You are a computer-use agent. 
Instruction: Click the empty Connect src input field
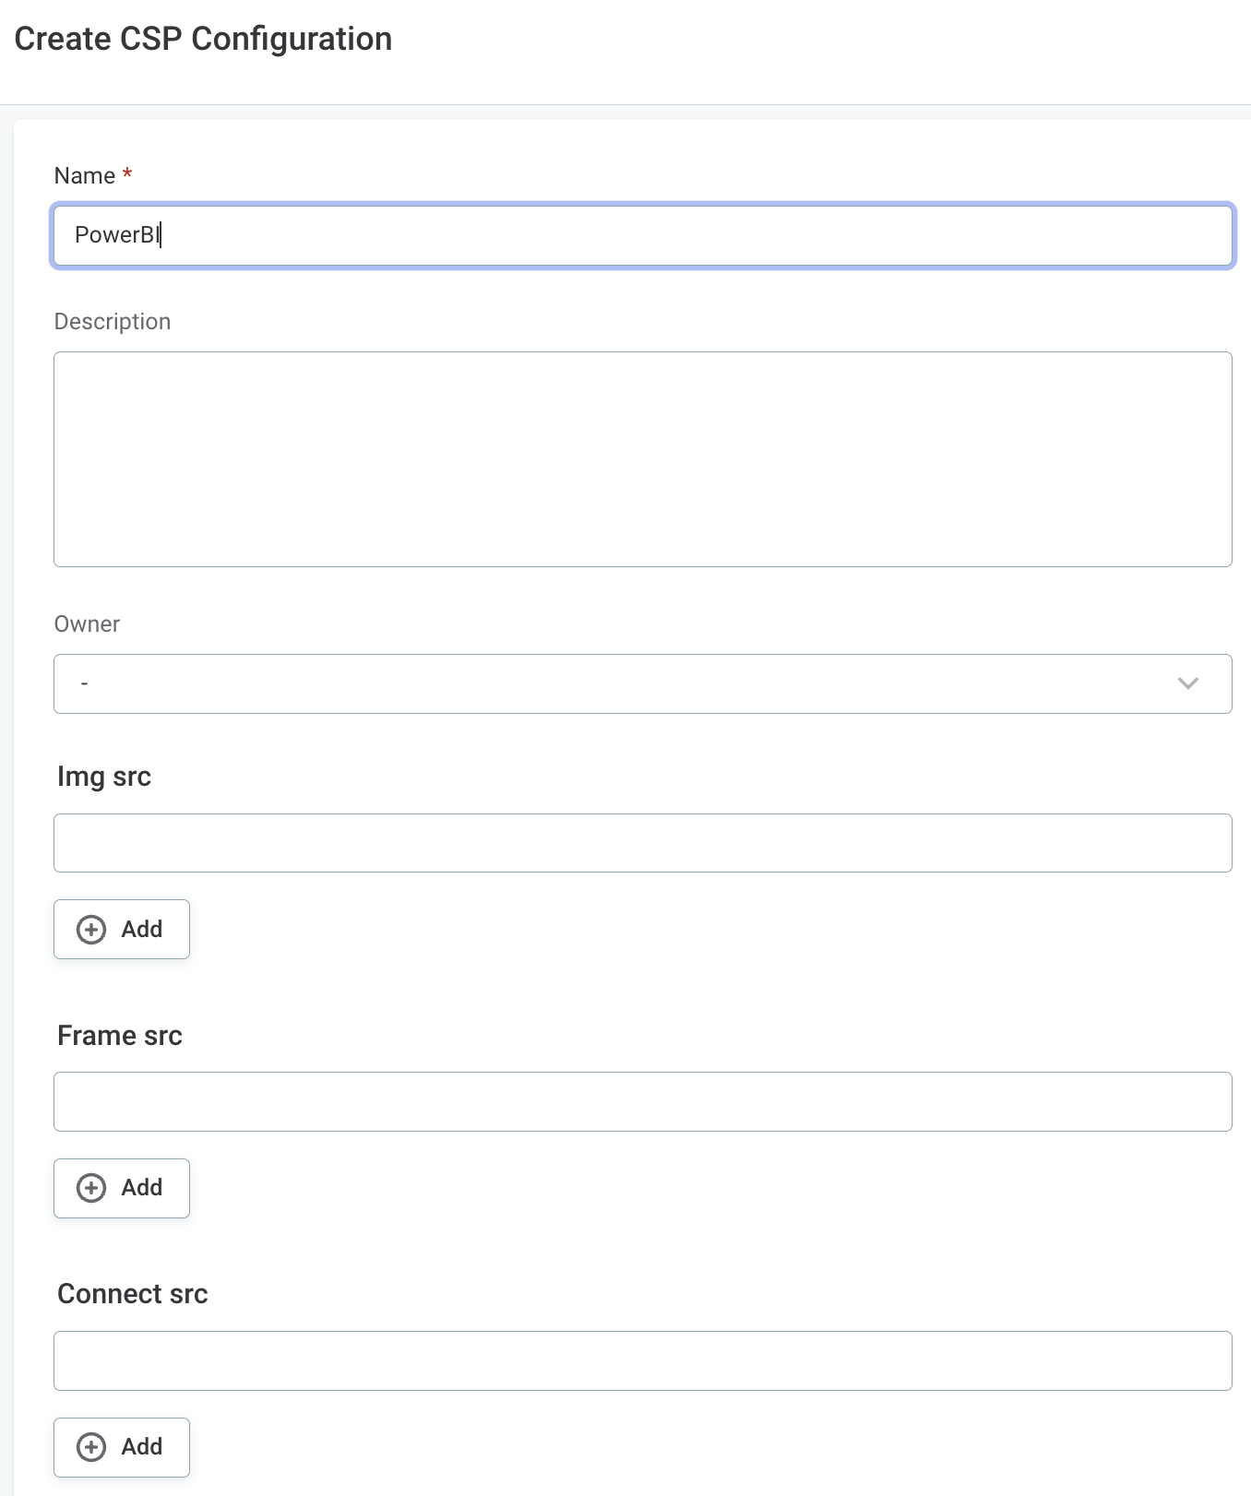pyautogui.click(x=643, y=1360)
